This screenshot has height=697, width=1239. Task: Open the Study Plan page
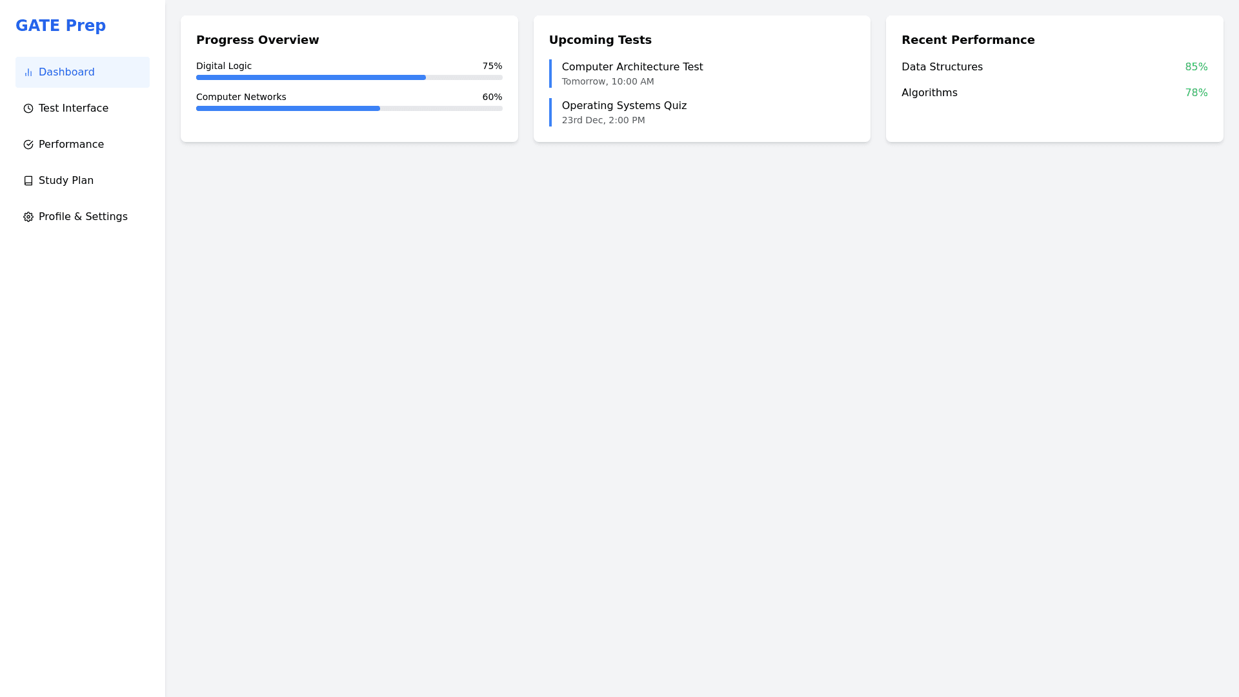66,181
